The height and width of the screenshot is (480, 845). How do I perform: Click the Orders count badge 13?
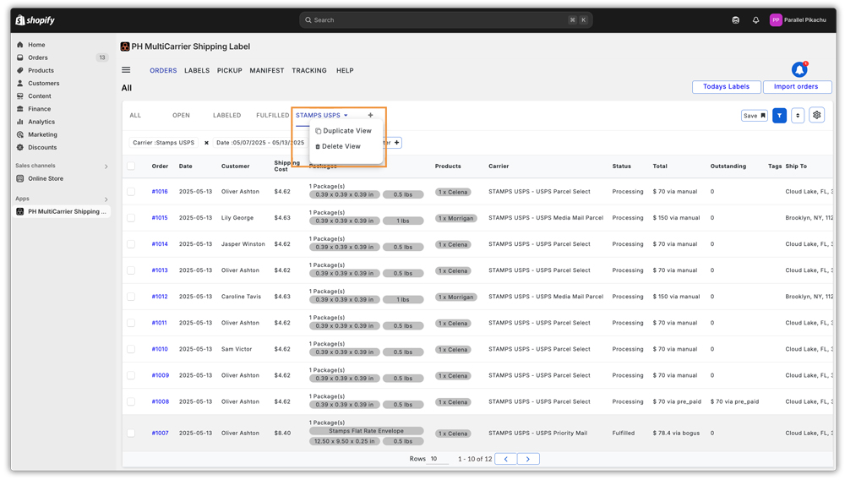pyautogui.click(x=102, y=57)
